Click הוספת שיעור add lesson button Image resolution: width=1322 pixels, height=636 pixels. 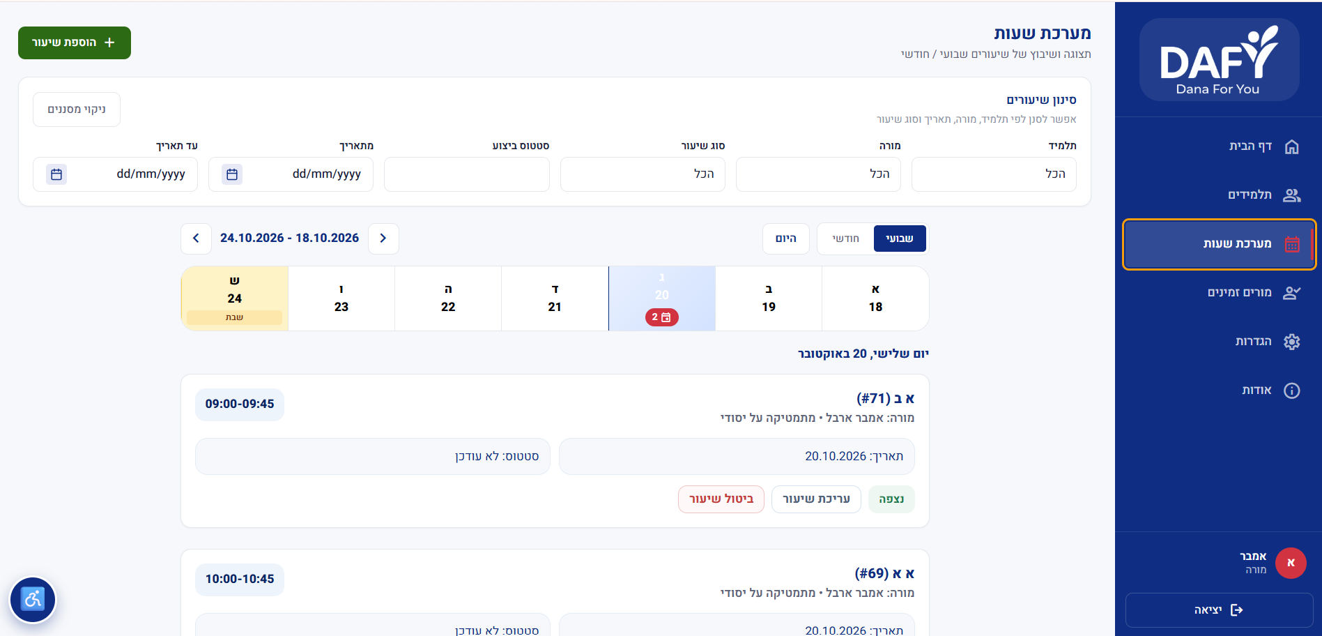[x=75, y=43]
